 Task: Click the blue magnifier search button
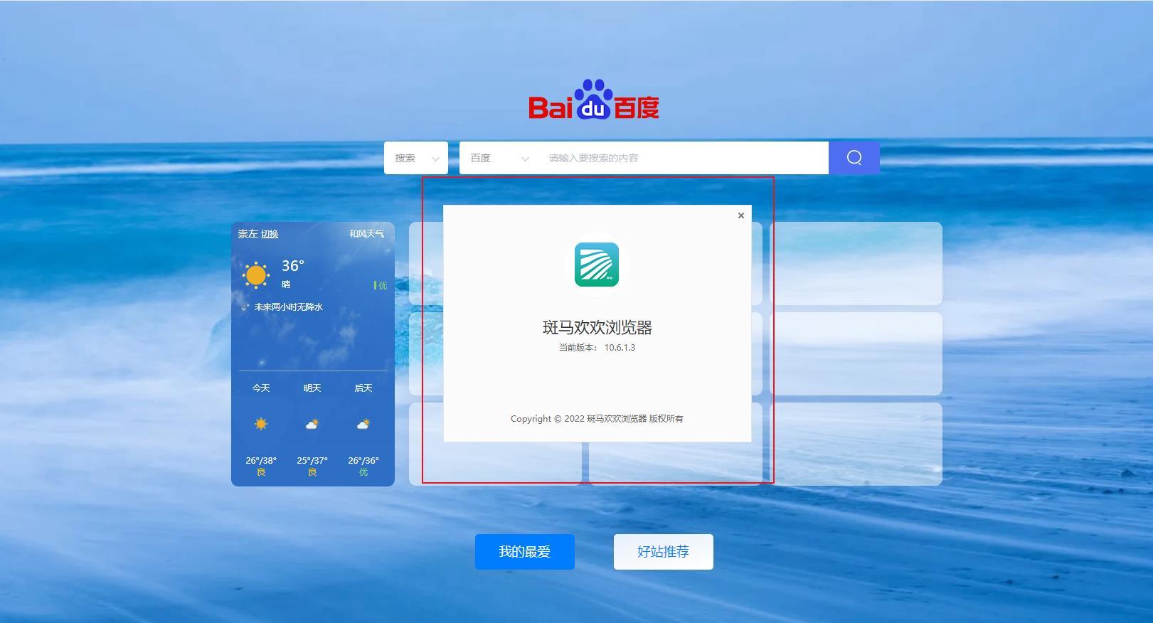coord(854,158)
